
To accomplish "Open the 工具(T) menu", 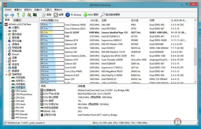I will [48, 10].
